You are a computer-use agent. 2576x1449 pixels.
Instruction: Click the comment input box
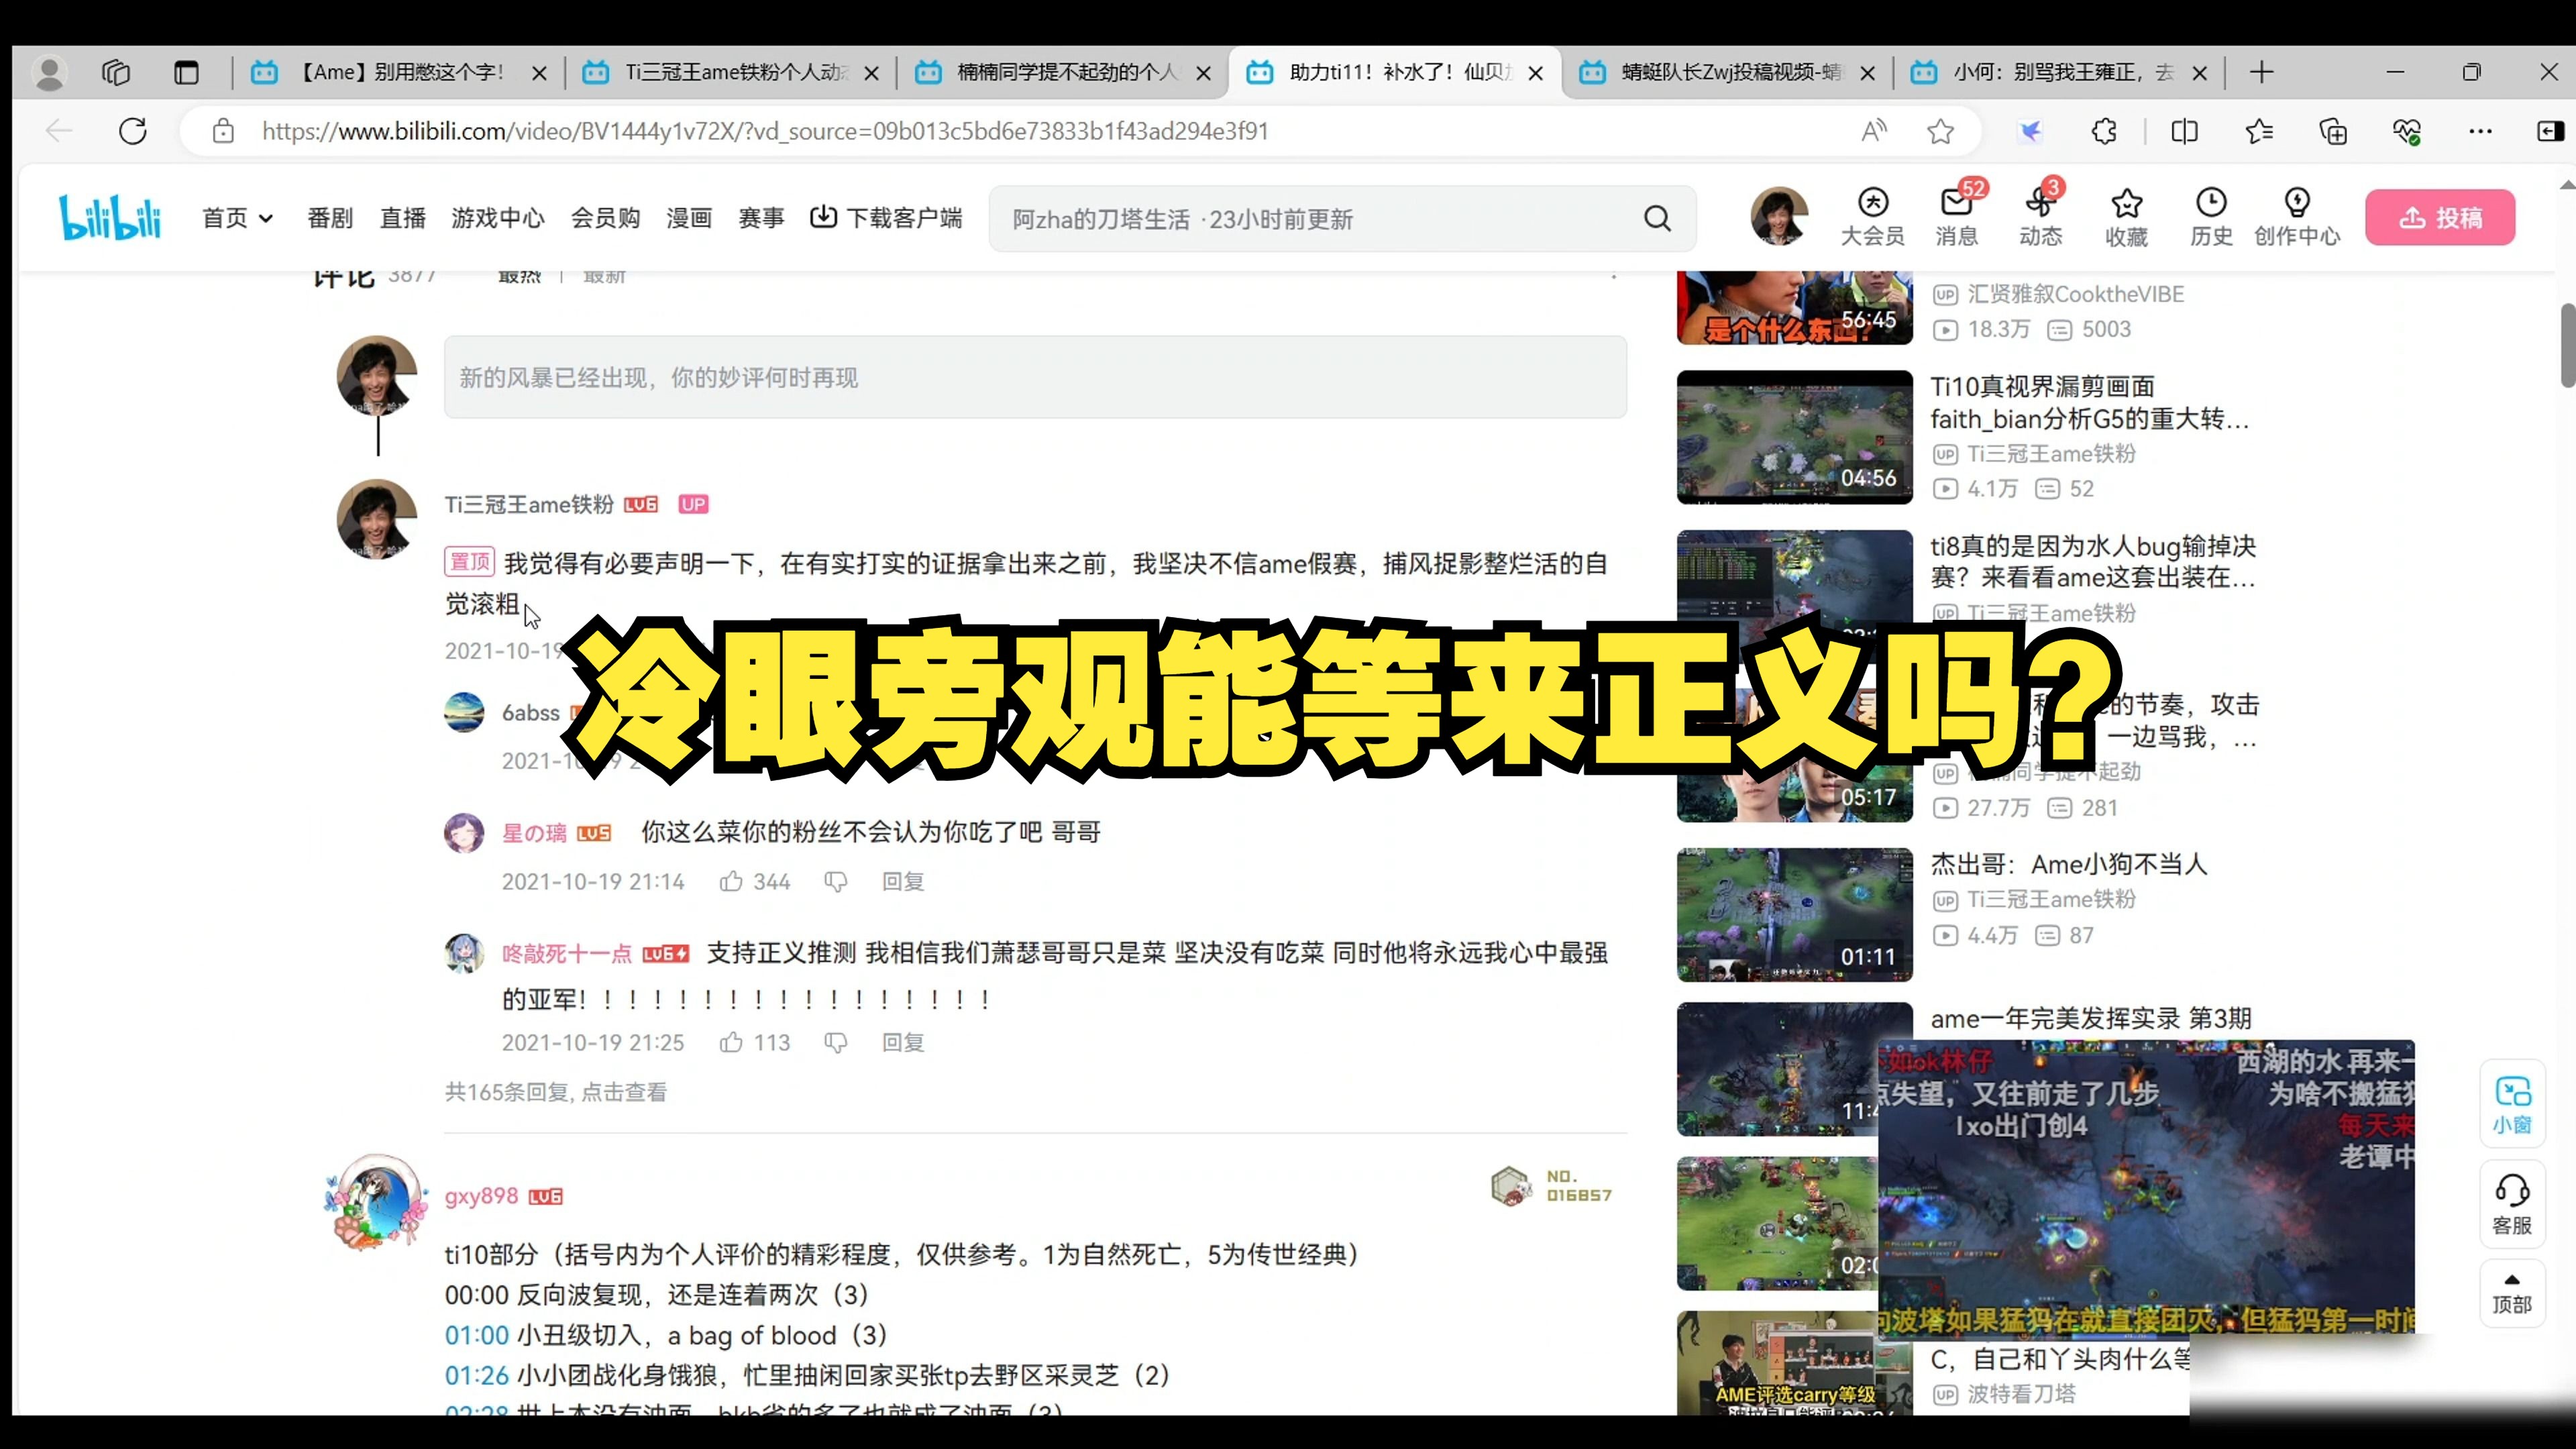point(1035,377)
